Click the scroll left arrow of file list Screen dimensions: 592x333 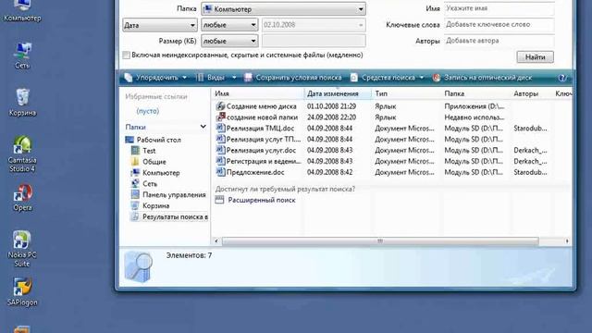pos(216,240)
